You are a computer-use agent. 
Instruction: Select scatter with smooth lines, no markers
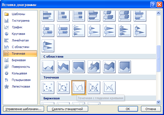pyautogui.click(x=79, y=88)
